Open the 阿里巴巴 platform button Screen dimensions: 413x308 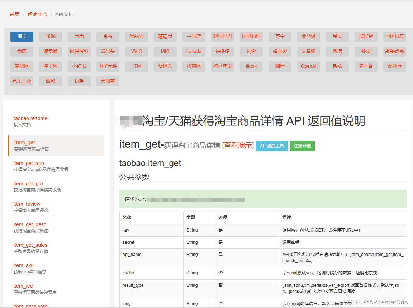click(223, 37)
